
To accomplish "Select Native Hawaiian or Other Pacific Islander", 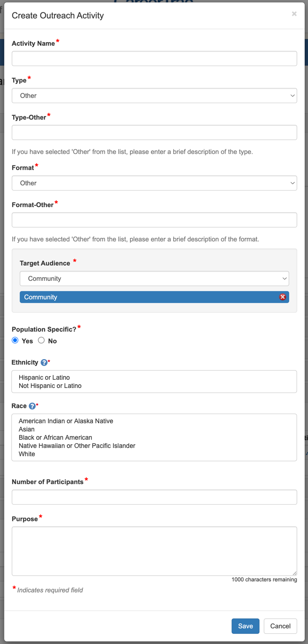I will click(77, 446).
